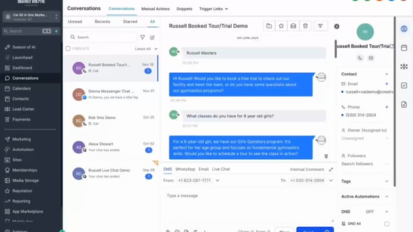Collapse contact panel arrow icon

click(x=337, y=26)
